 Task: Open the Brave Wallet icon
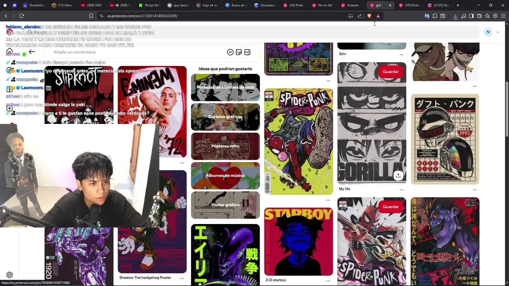tap(479, 16)
